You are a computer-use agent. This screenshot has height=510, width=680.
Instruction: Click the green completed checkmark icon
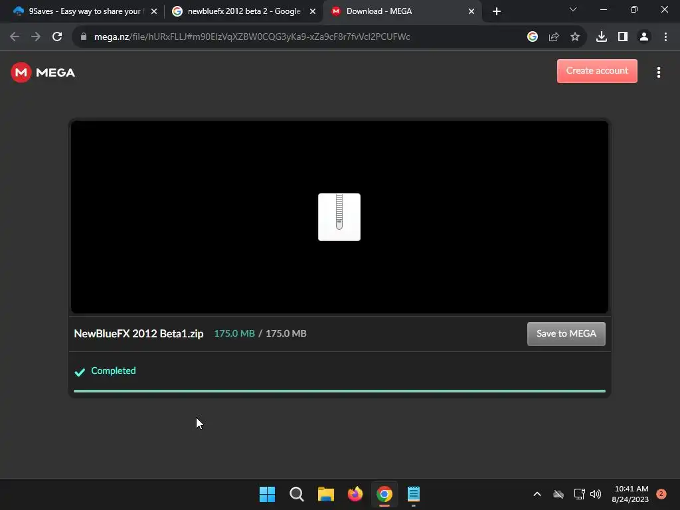click(80, 372)
